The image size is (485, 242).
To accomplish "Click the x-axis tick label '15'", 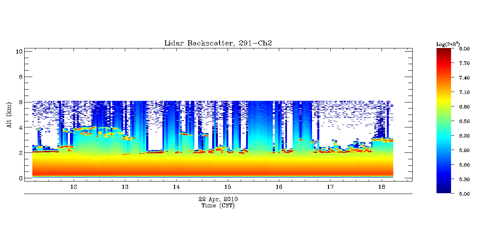I will (228, 187).
